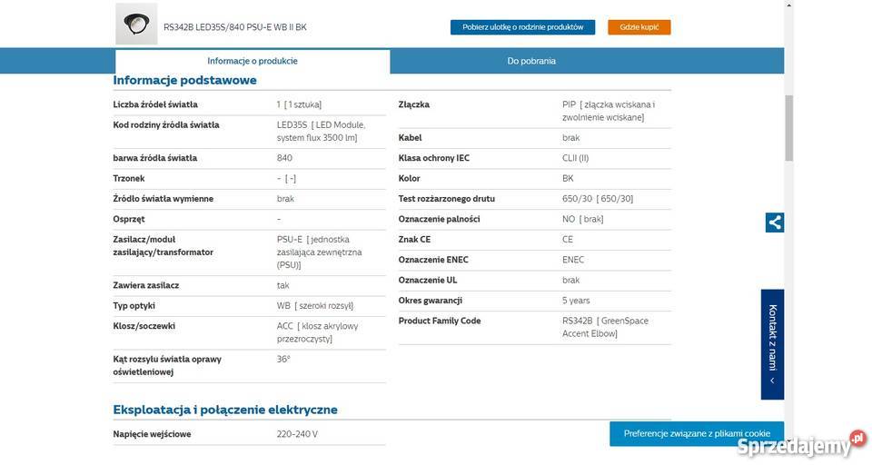Select 'RS342B [ GreenSpace Accent Elbow]' value

(605, 328)
